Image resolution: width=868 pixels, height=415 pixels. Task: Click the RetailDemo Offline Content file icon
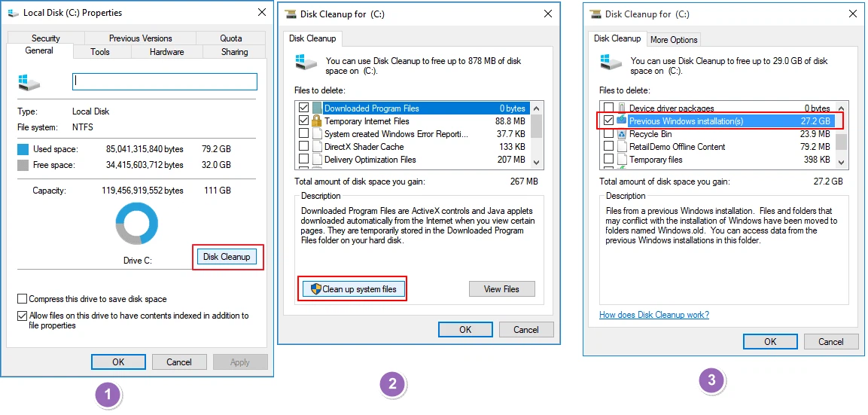(x=622, y=147)
